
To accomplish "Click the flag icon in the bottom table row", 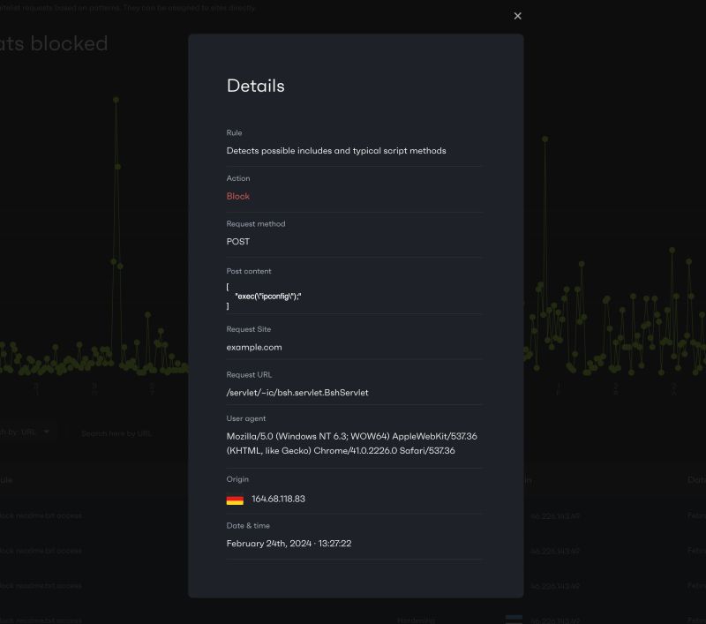I will tap(514, 619).
